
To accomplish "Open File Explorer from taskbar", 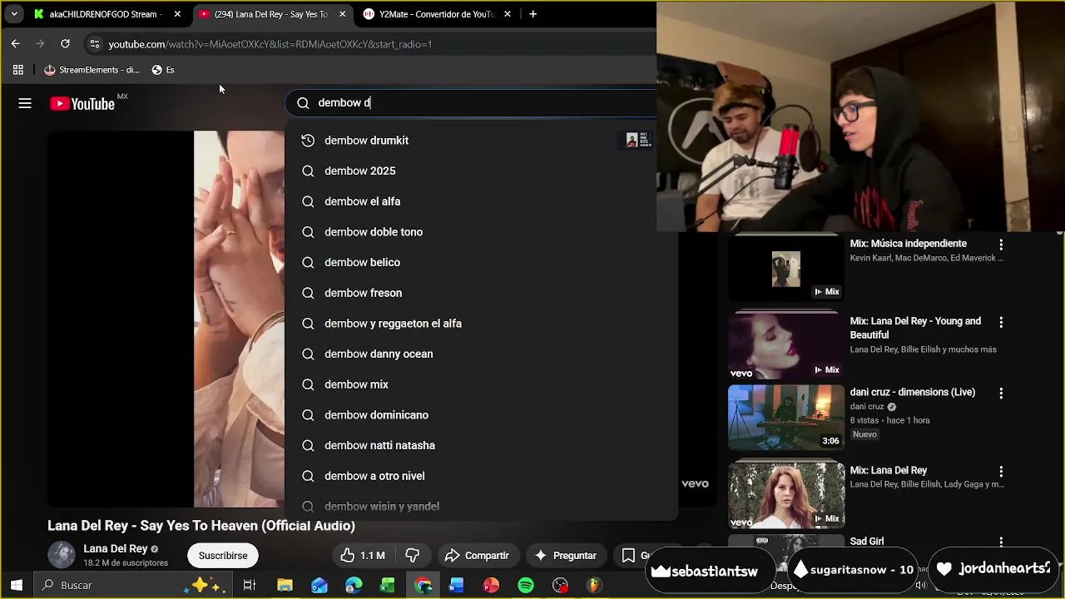I will (285, 586).
